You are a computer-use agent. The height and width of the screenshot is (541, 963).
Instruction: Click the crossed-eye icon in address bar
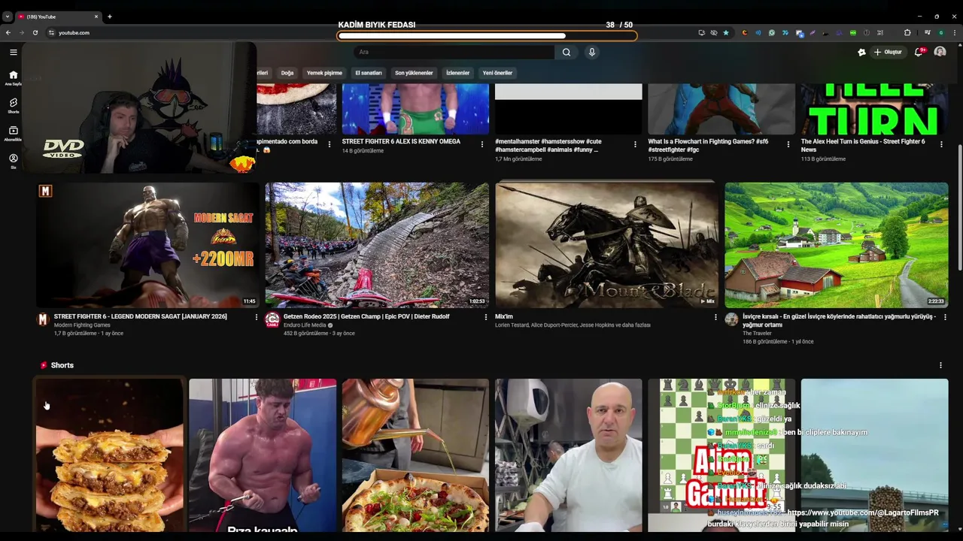coord(713,32)
